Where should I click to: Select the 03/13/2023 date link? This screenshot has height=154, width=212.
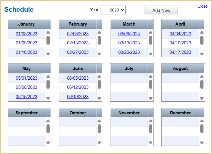click(x=129, y=43)
